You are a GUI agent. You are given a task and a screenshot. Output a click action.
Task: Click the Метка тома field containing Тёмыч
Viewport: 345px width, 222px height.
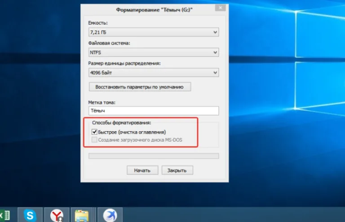(154, 111)
